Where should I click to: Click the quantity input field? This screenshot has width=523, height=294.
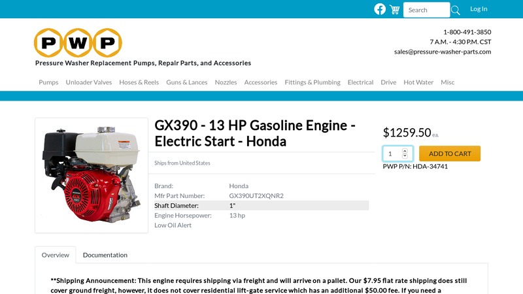[398, 154]
